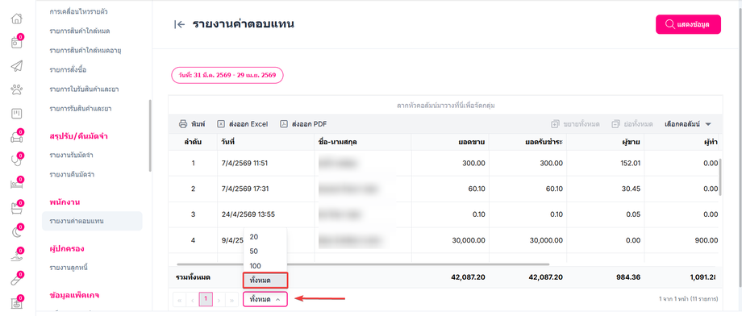
Task: Open รายงานคืนมัดจำ in side menu
Action: [x=72, y=174]
